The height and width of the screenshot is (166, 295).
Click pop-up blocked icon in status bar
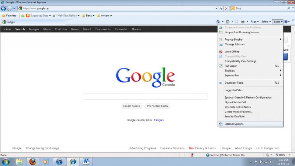192,155
